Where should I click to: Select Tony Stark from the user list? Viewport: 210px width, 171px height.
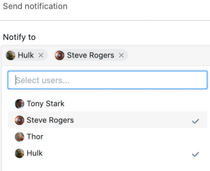point(107,104)
